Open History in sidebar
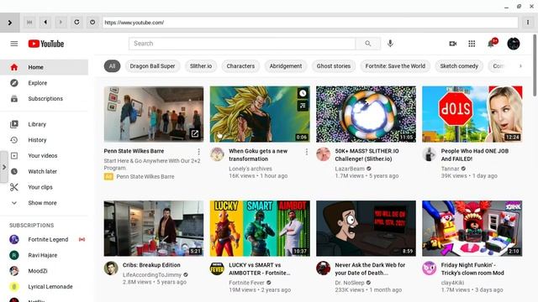This screenshot has height=302, width=538. point(44,140)
